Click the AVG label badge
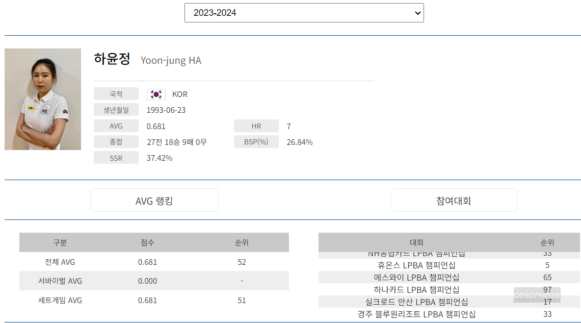 [116, 126]
